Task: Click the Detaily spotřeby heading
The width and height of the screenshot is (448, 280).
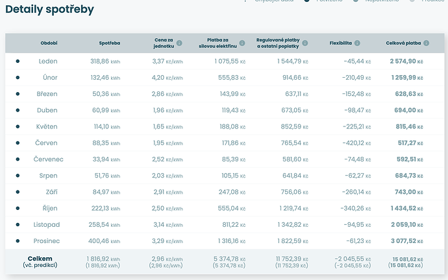Action: point(49,9)
